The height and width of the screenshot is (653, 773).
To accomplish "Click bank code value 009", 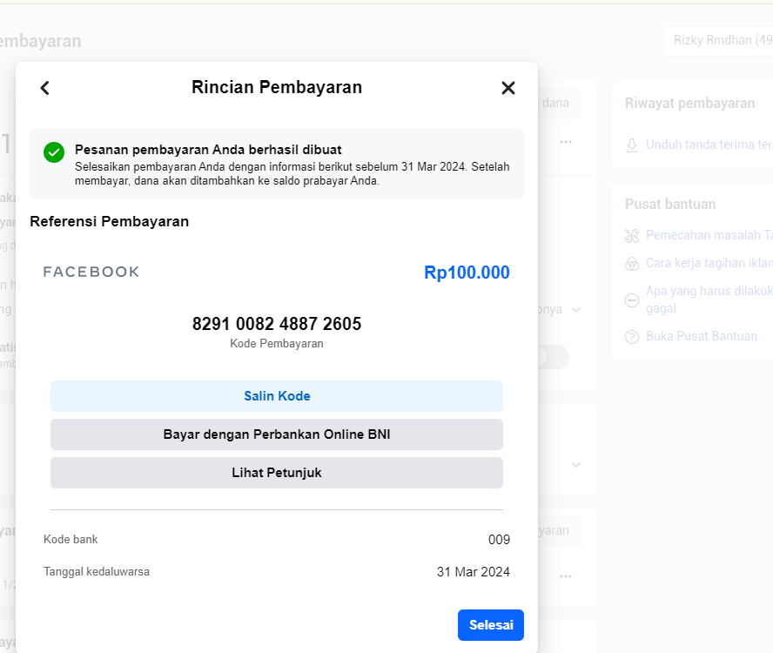I will [499, 540].
